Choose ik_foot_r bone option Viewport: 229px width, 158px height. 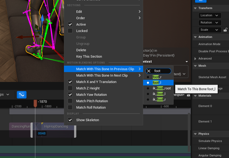(x=158, y=99)
